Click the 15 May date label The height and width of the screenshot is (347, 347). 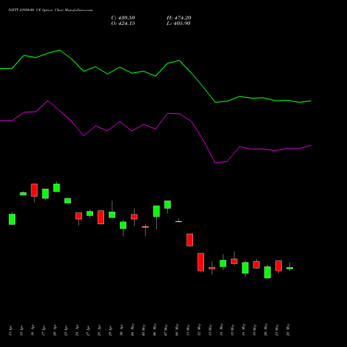pos(232,330)
